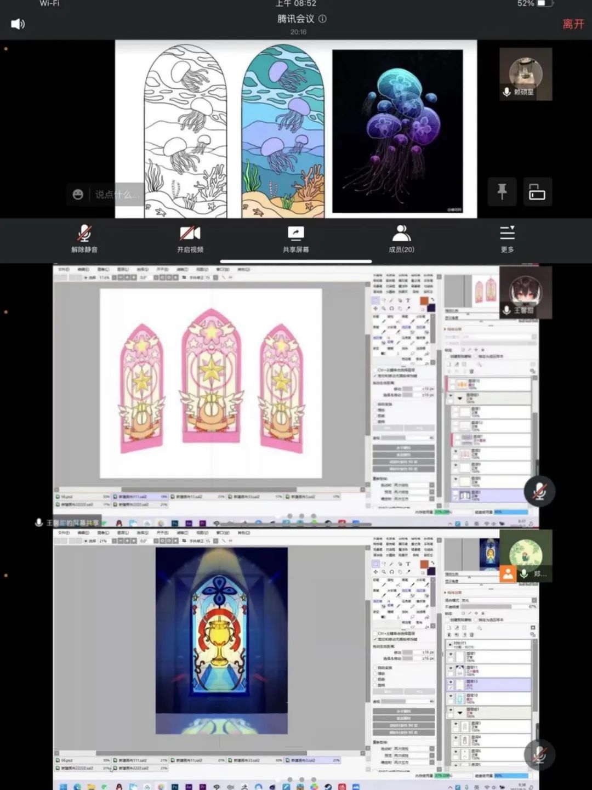Open the 更多 menu in meeting toolbar
This screenshot has height=790, width=592.
click(x=508, y=238)
